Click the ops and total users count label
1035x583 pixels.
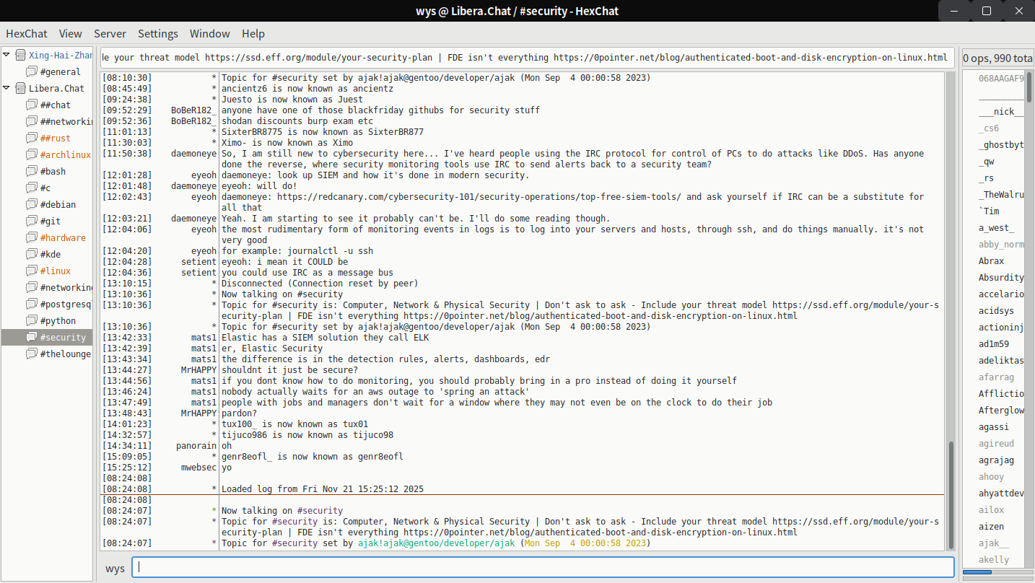click(x=998, y=58)
